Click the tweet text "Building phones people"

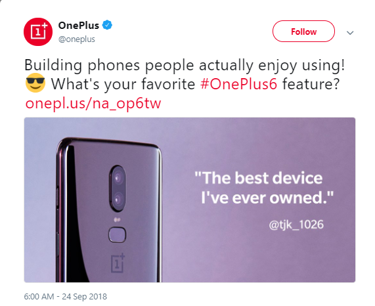tap(109, 65)
